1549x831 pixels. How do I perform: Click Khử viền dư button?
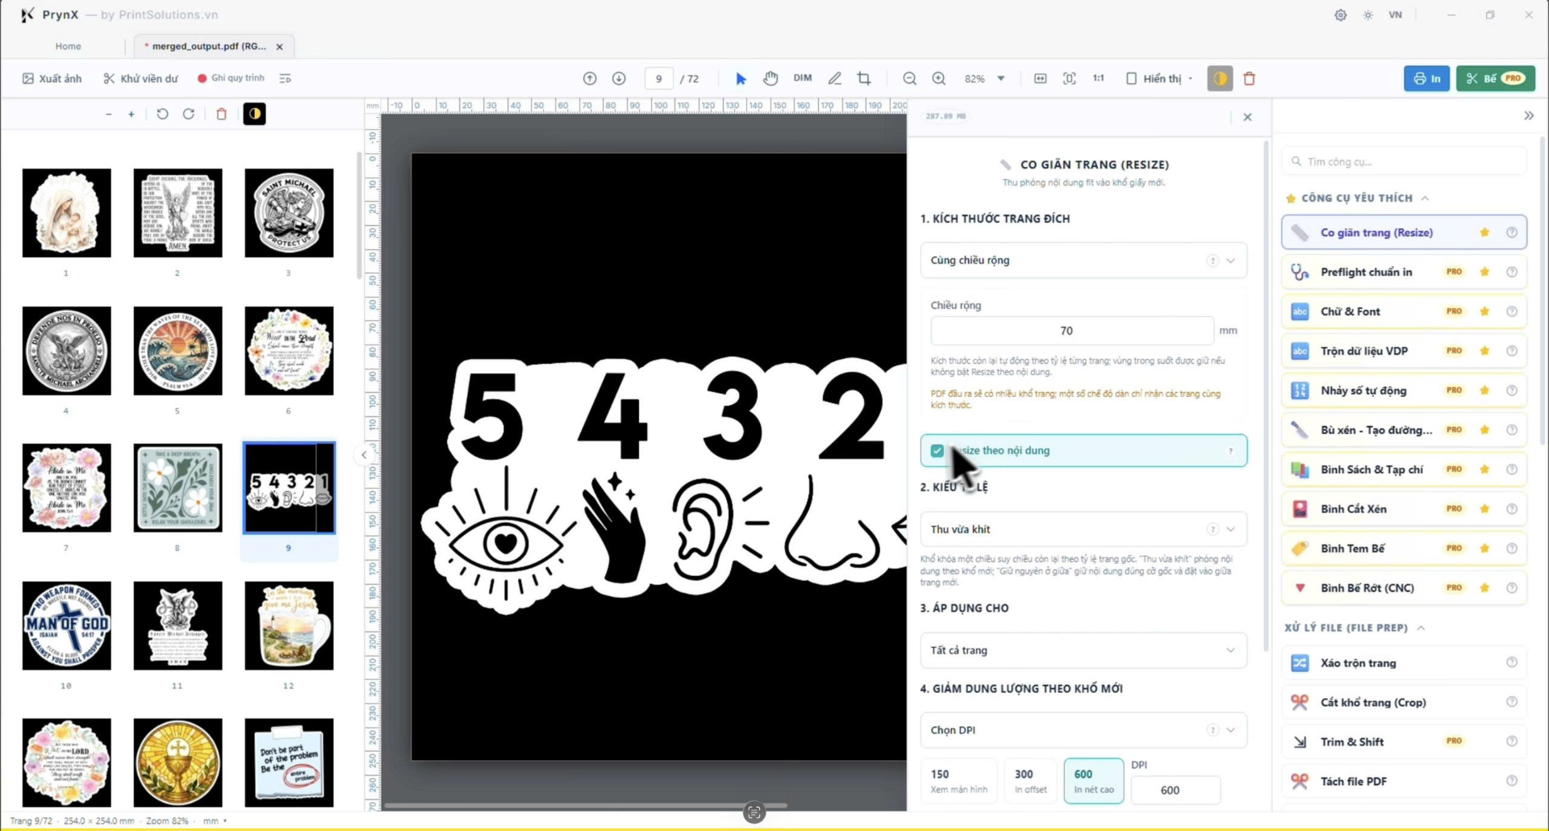pos(140,78)
